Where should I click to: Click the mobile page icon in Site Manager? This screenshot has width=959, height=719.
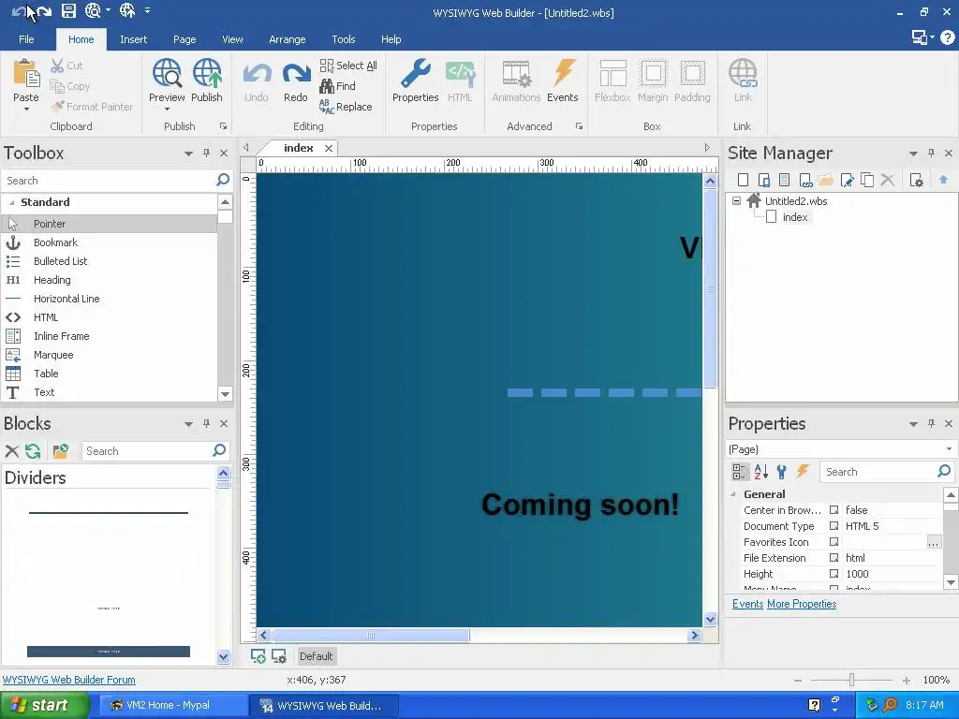pos(763,180)
